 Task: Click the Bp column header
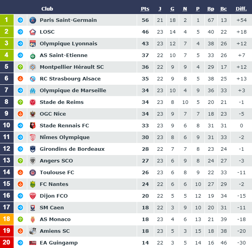click(211, 9)
